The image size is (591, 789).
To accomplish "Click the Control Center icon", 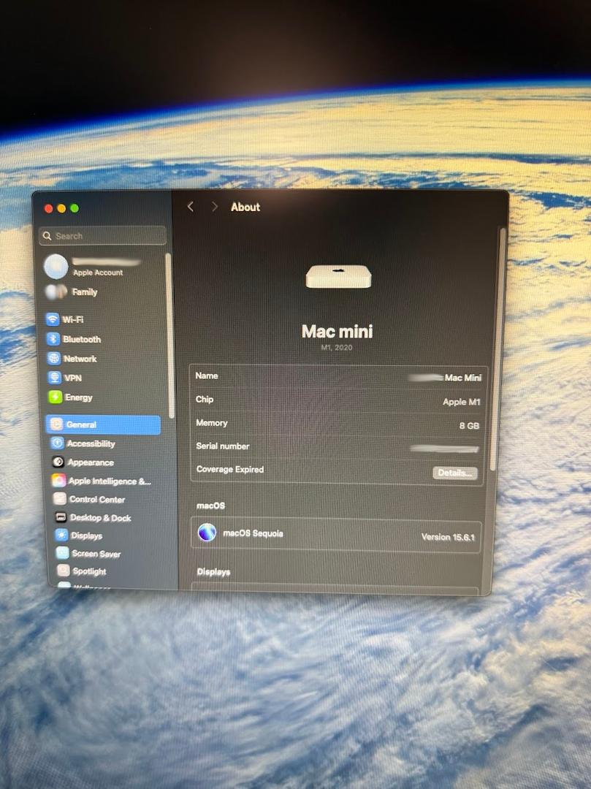I will point(59,500).
